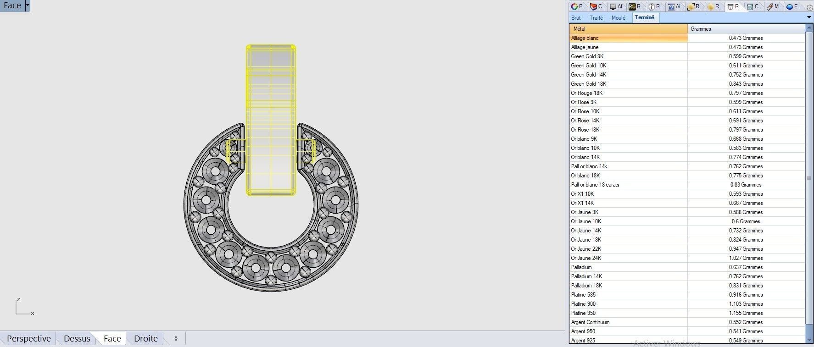Click the gear settings icon beside panel tabs
Image resolution: width=814 pixels, height=347 pixels.
coord(809,7)
